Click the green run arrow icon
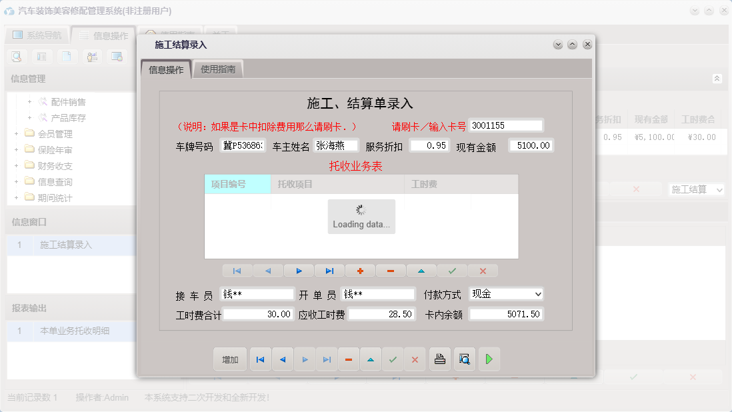Image resolution: width=732 pixels, height=412 pixels. (x=489, y=359)
